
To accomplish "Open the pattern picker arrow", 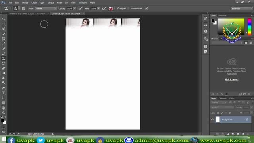I will pos(114,8).
